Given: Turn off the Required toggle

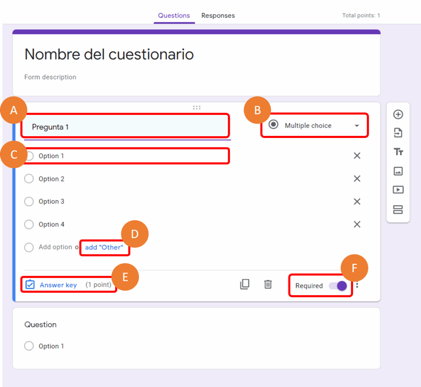Looking at the screenshot, I should 338,286.
